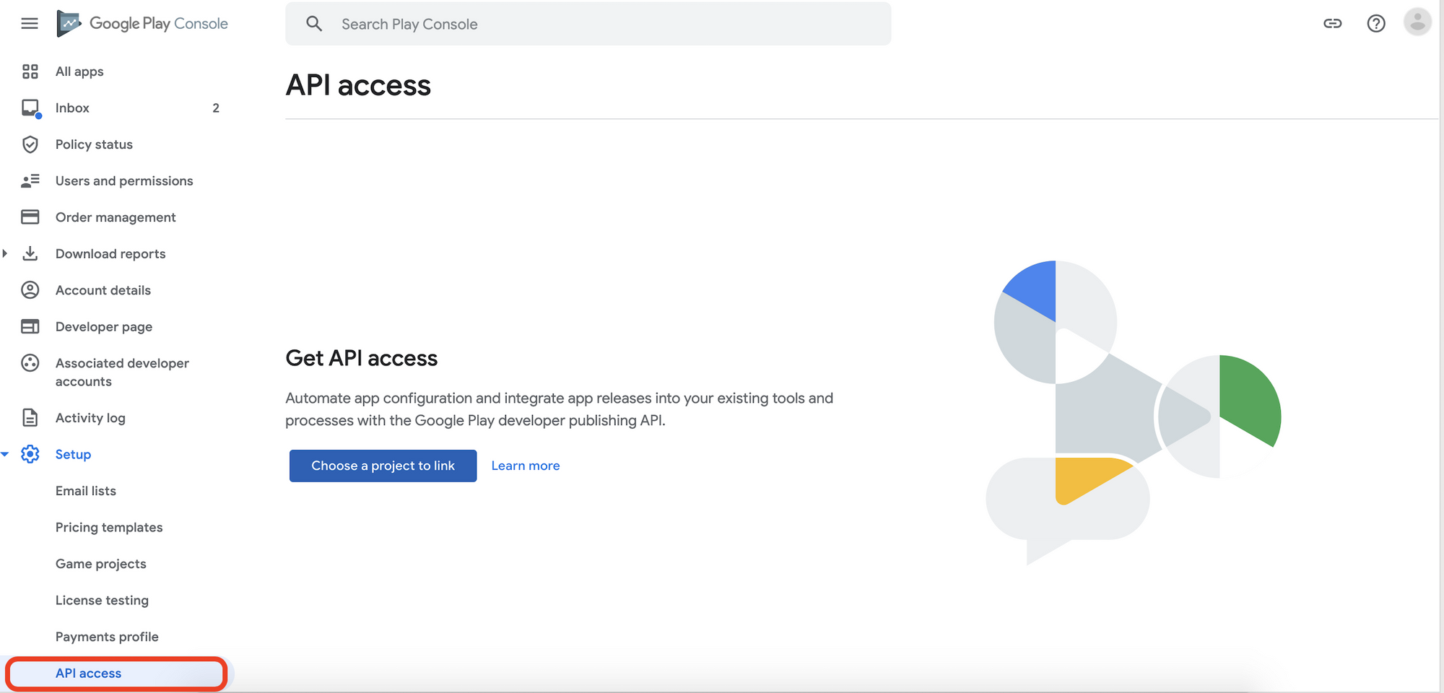Open Account details
This screenshot has height=693, width=1444.
103,290
